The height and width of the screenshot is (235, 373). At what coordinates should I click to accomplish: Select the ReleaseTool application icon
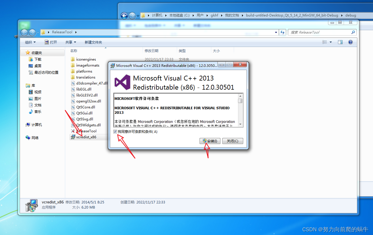pyautogui.click(x=73, y=131)
